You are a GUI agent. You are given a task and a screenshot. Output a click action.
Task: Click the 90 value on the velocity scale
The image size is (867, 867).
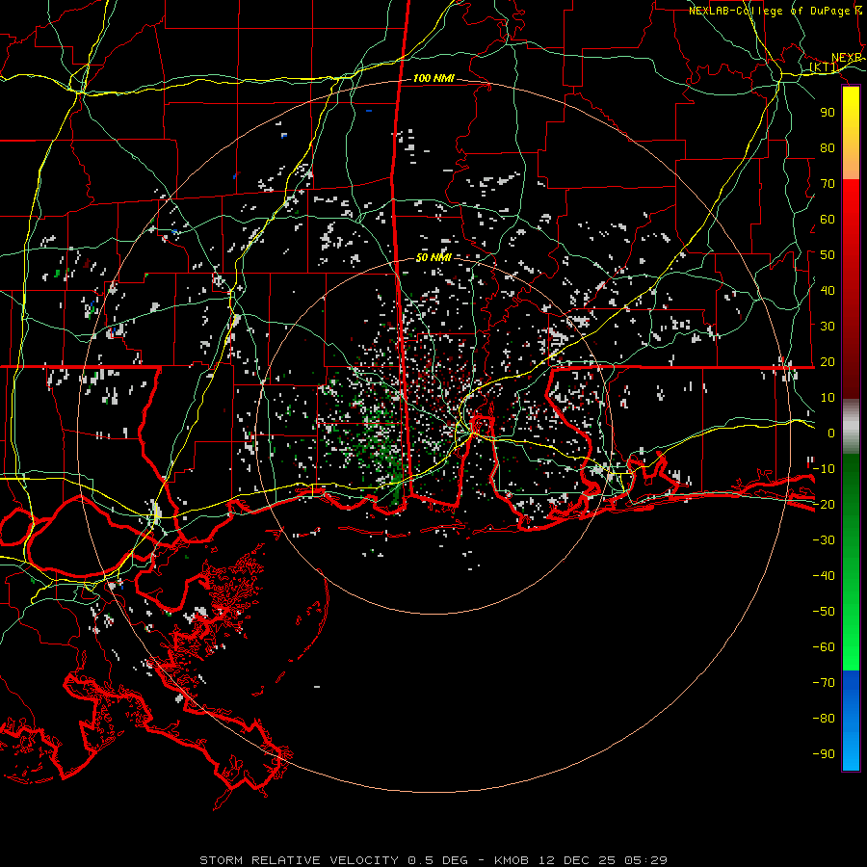tap(828, 113)
